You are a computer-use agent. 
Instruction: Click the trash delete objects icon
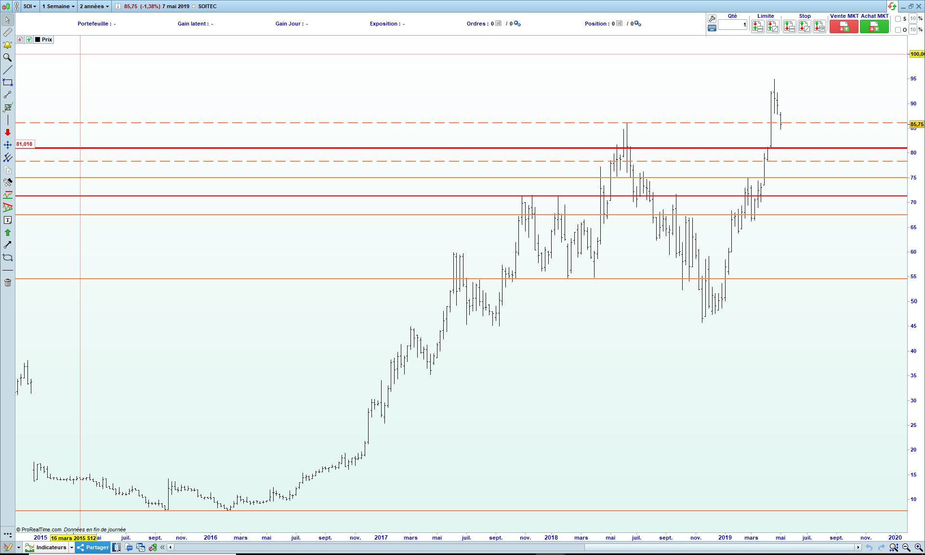(x=8, y=283)
